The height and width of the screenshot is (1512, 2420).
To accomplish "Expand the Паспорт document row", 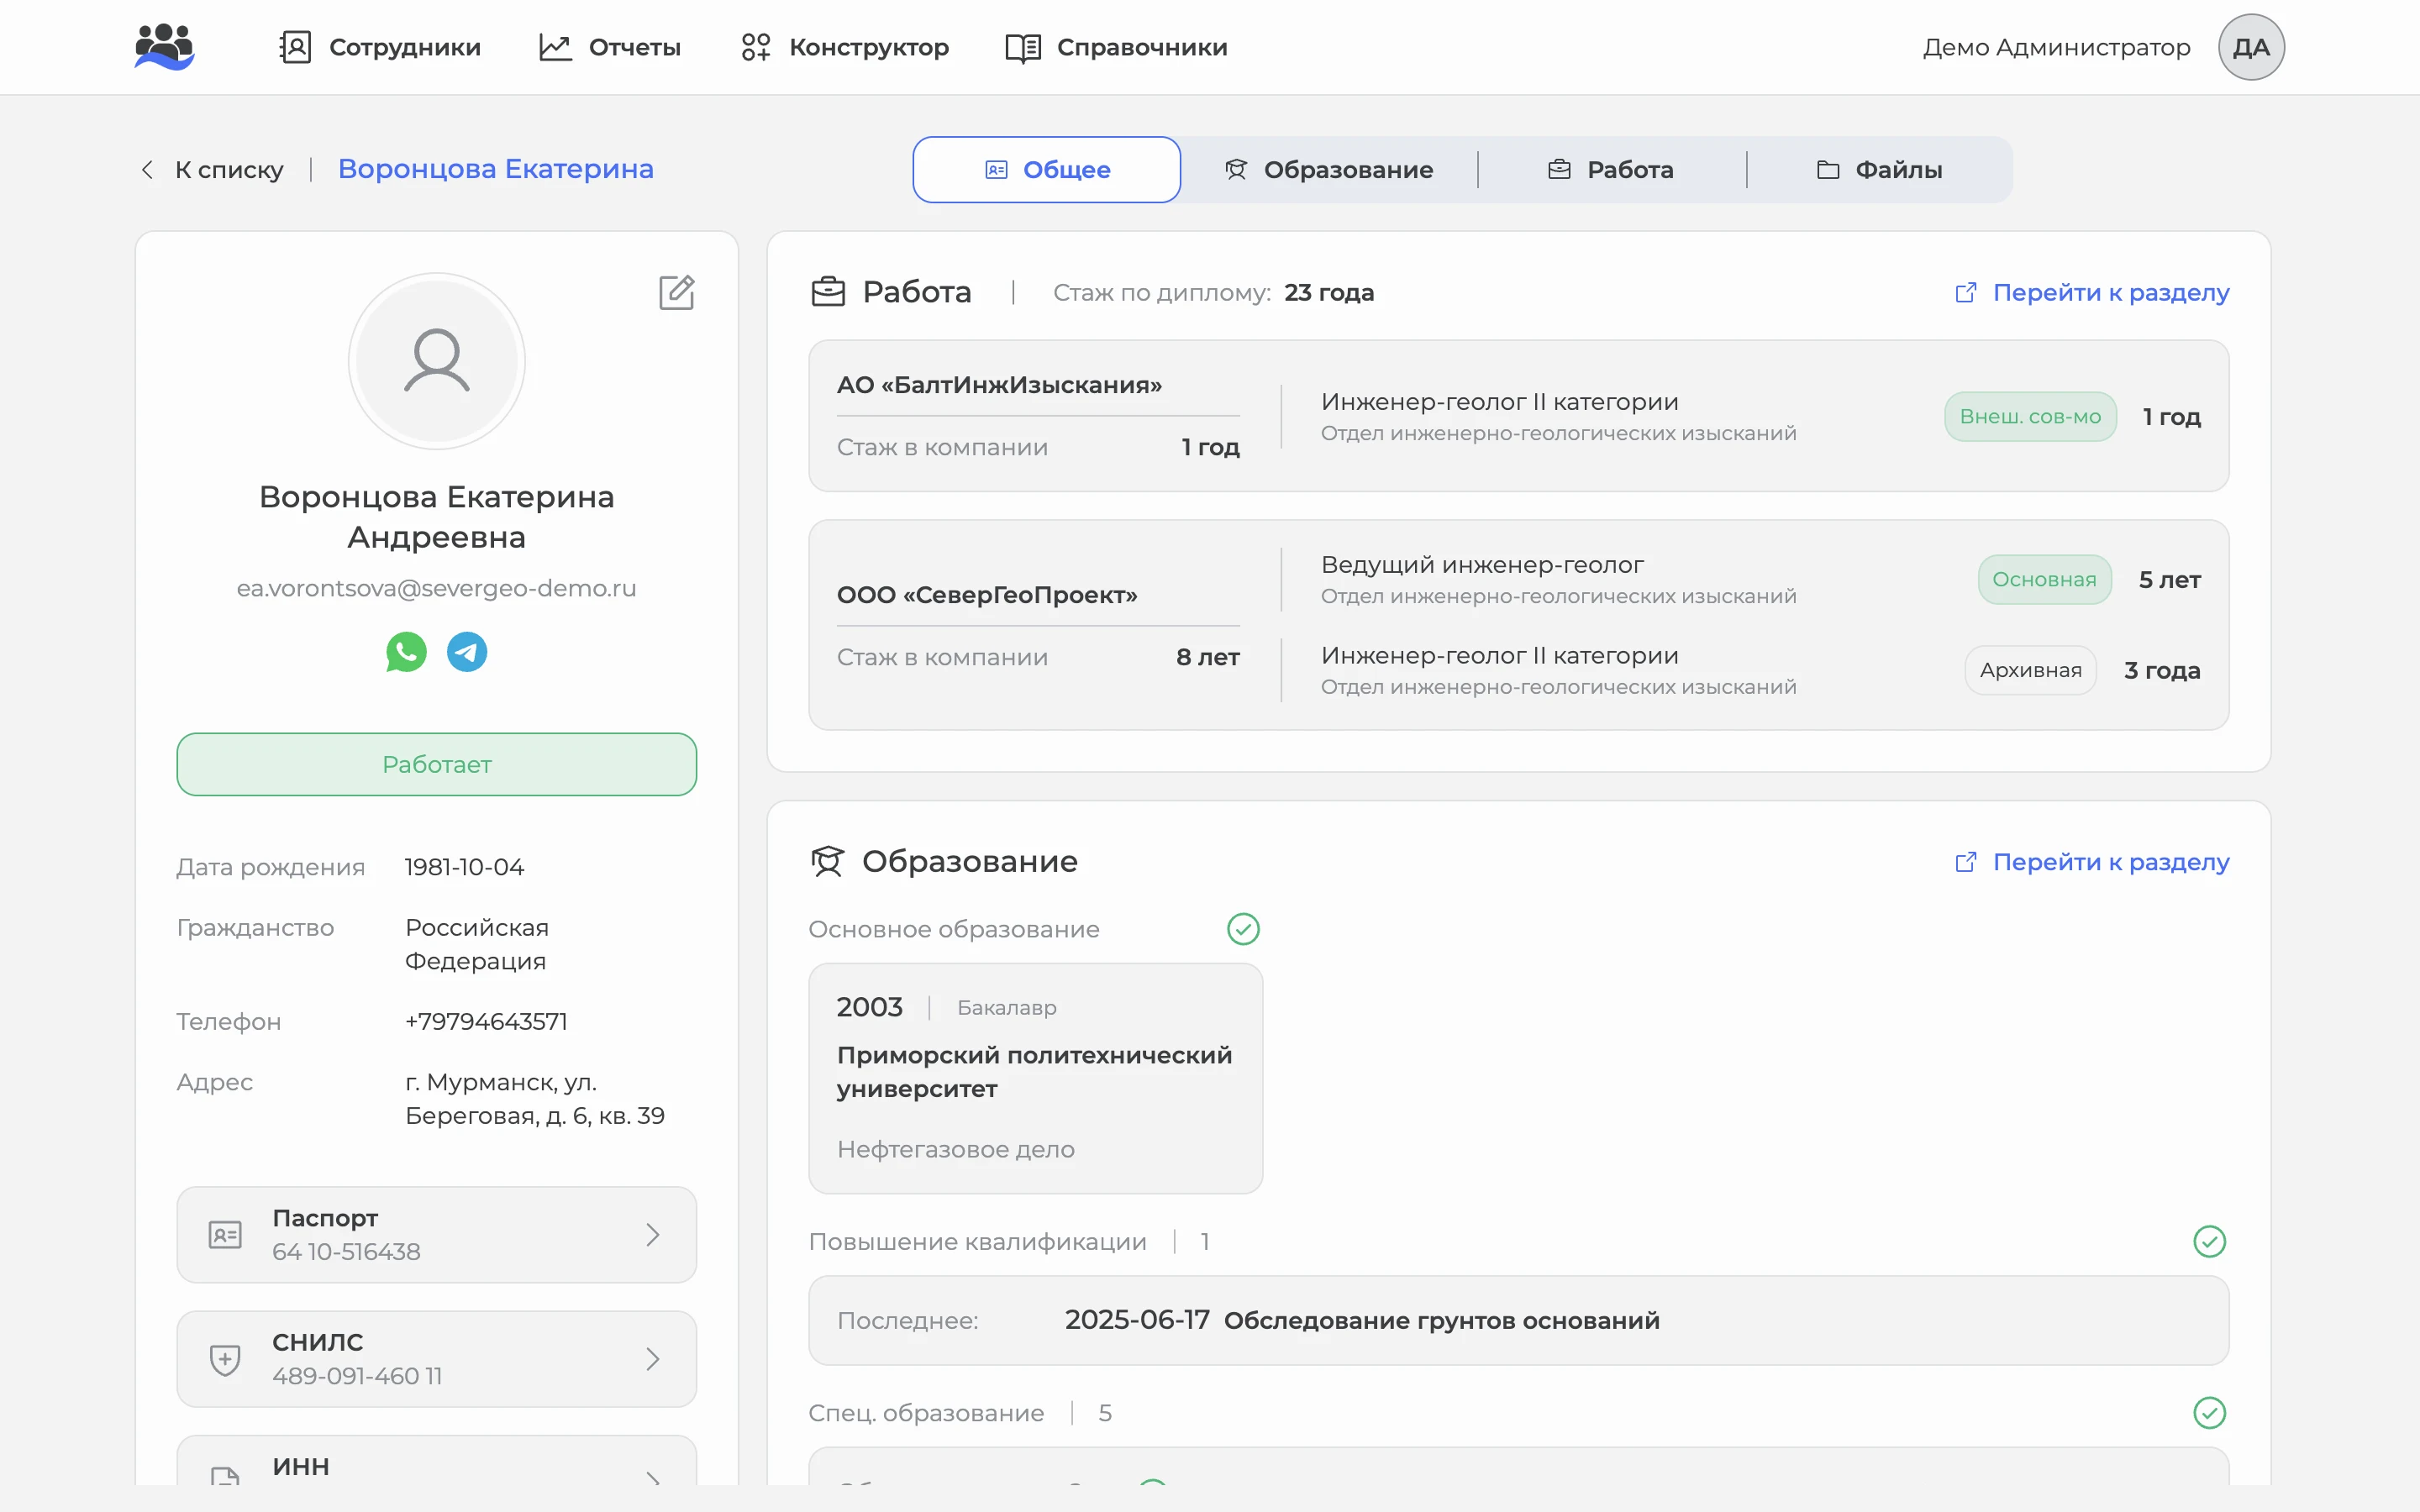I will (437, 1235).
